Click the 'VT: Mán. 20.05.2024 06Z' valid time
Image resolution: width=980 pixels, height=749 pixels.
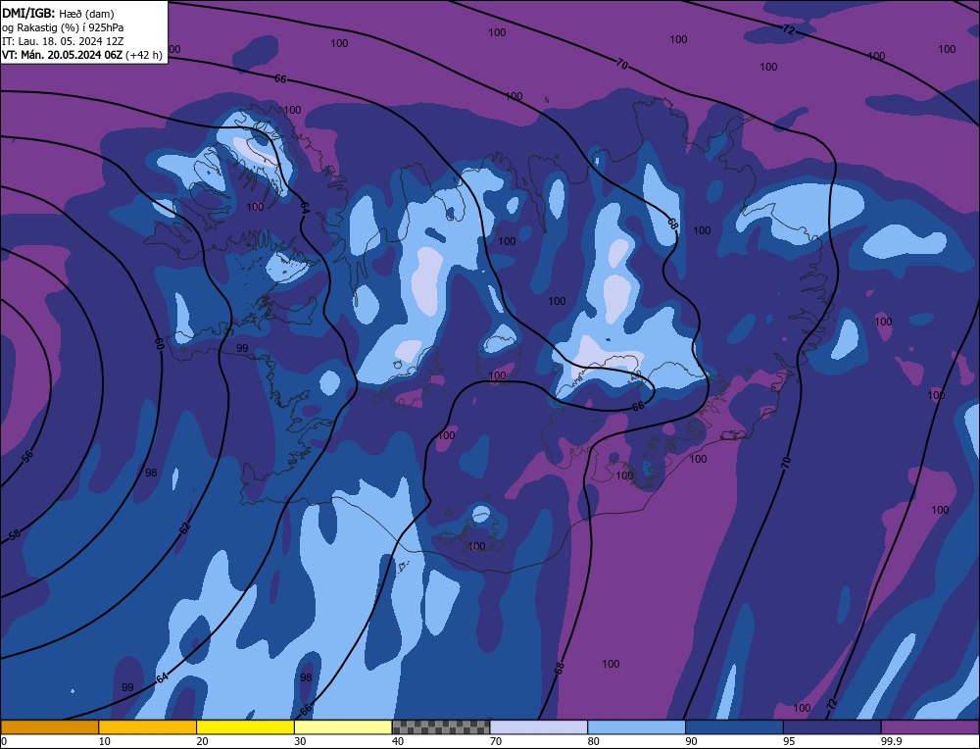pos(63,55)
